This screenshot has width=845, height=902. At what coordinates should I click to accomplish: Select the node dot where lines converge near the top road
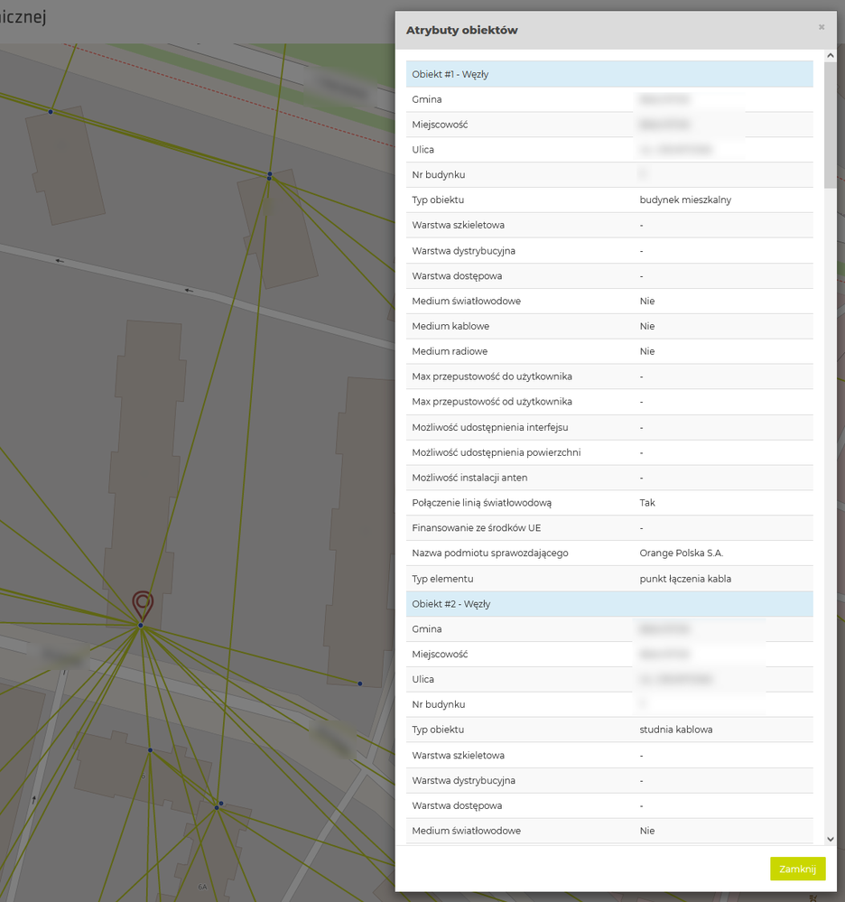click(269, 176)
